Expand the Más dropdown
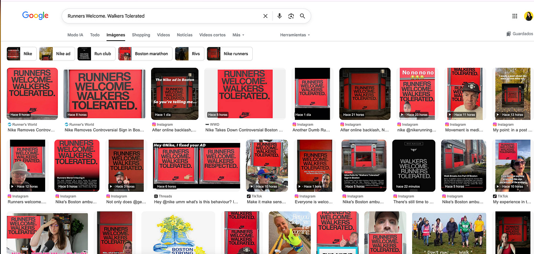This screenshot has height=254, width=534. [x=238, y=35]
